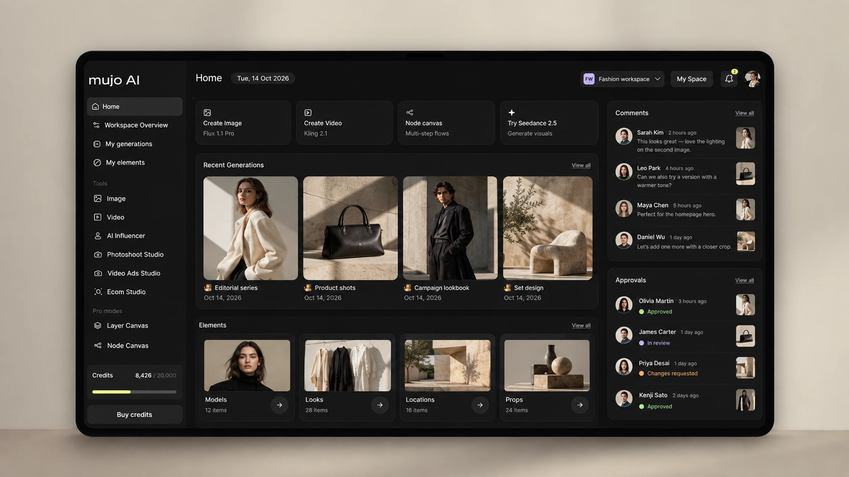Click the Workspace Overview sliders icon
Image resolution: width=849 pixels, height=477 pixels.
96,125
